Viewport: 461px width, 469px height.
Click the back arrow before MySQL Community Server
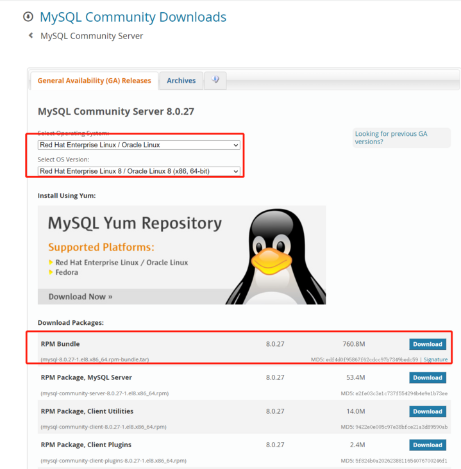click(30, 36)
